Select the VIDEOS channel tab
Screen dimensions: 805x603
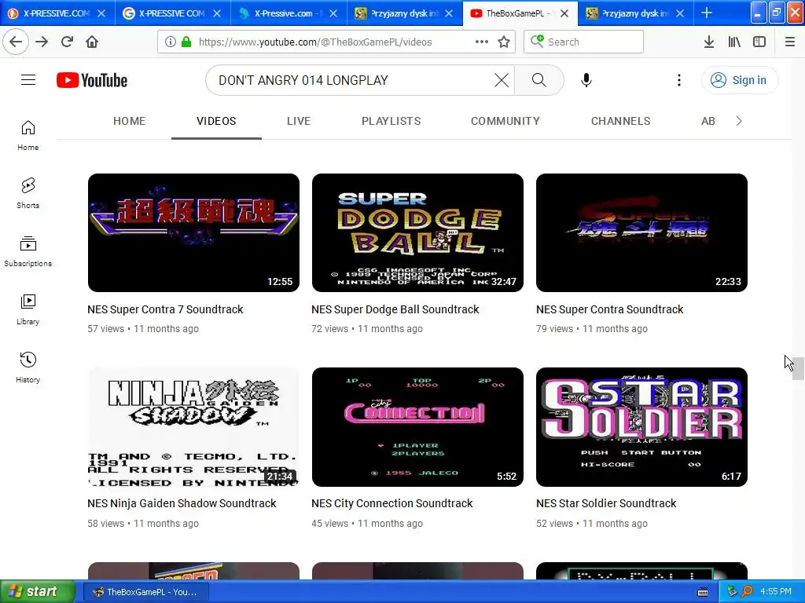216,121
